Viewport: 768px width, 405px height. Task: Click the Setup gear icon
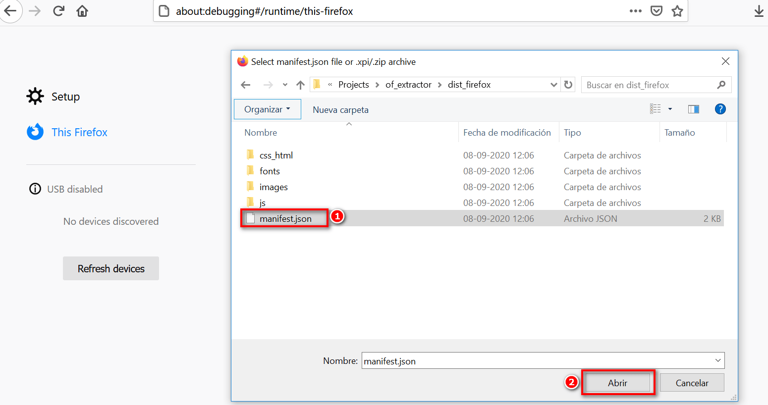coord(35,97)
